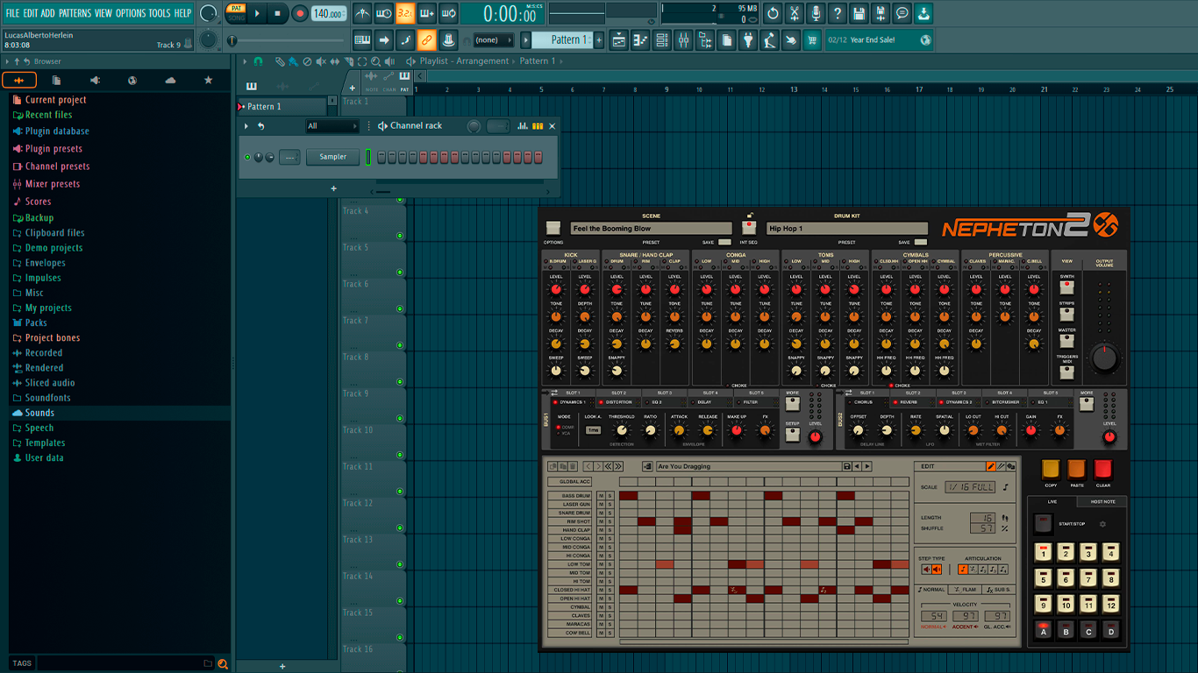Open the PATTERNS menu

tap(75, 13)
